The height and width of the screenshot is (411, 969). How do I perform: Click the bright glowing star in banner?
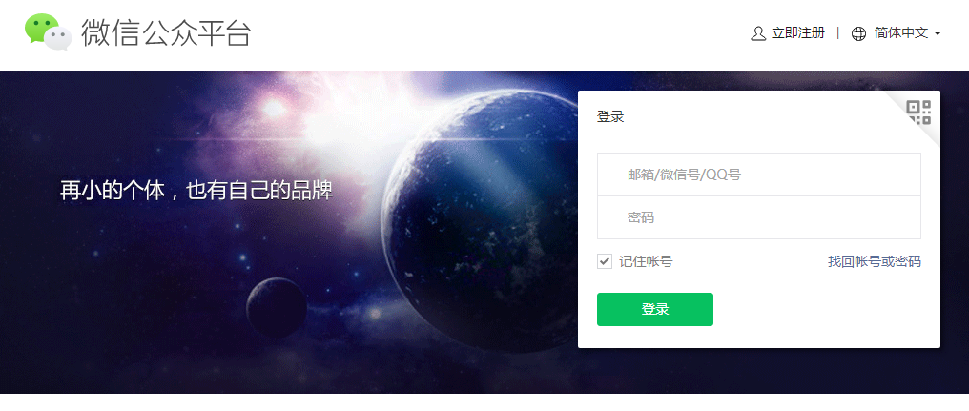pos(272,109)
